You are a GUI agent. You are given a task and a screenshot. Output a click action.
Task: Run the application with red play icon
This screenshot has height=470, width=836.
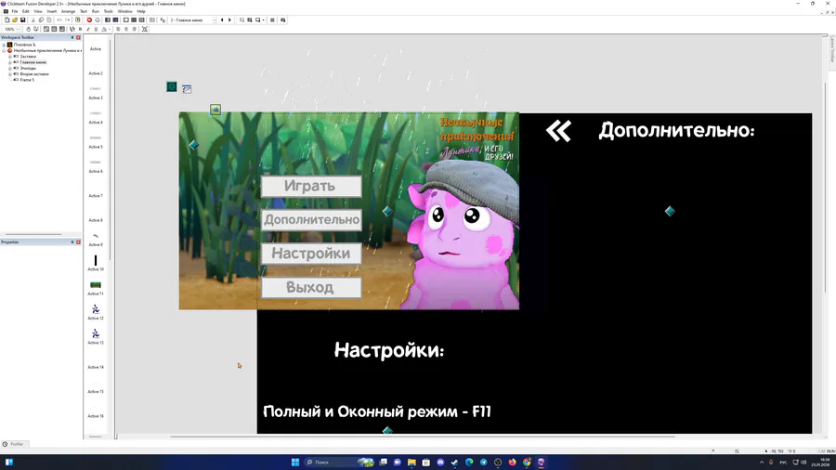click(89, 20)
